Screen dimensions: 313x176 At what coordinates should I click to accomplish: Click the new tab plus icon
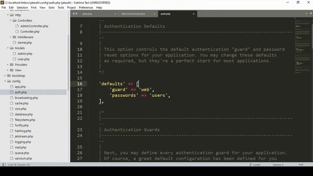pyautogui.click(x=307, y=14)
